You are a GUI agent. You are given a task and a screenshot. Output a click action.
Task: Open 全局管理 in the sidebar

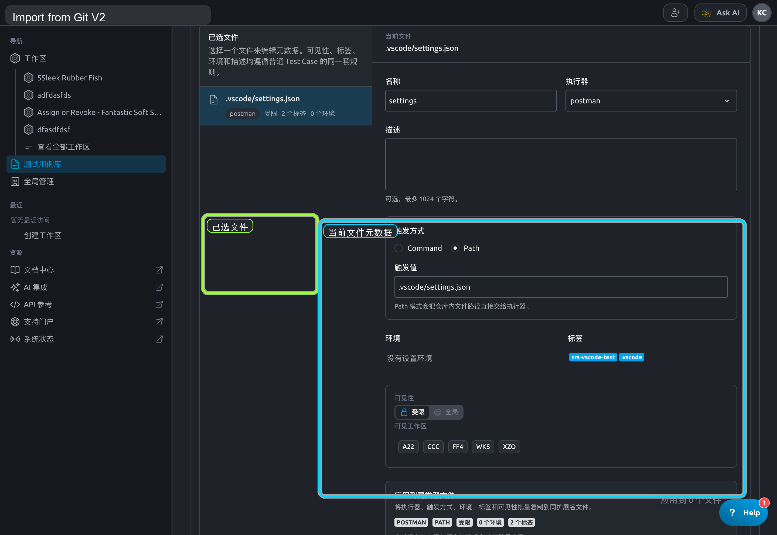[86, 181]
